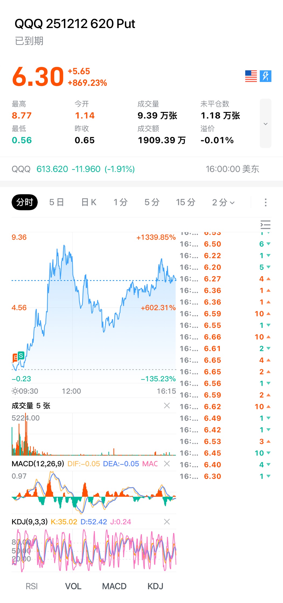Open the 2分 interval dropdown
283x603 pixels.
coord(223,202)
